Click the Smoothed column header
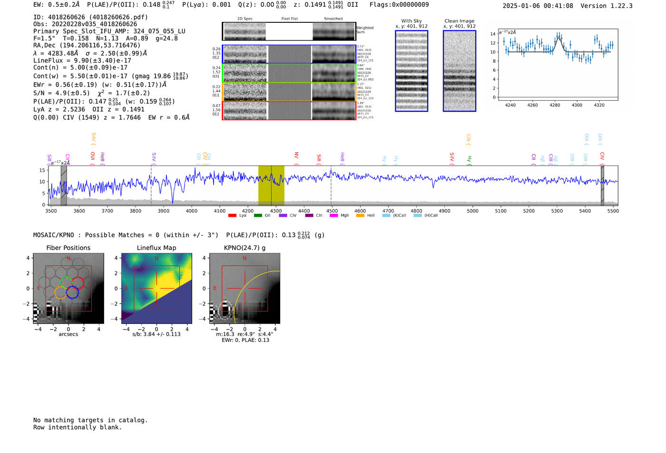The width and height of the screenshot is (666, 453). 333,19
